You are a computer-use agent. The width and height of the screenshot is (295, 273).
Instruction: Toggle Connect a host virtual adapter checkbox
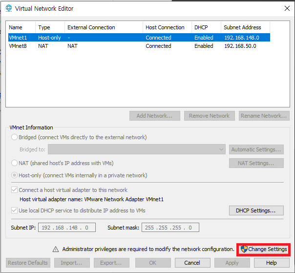14,190
